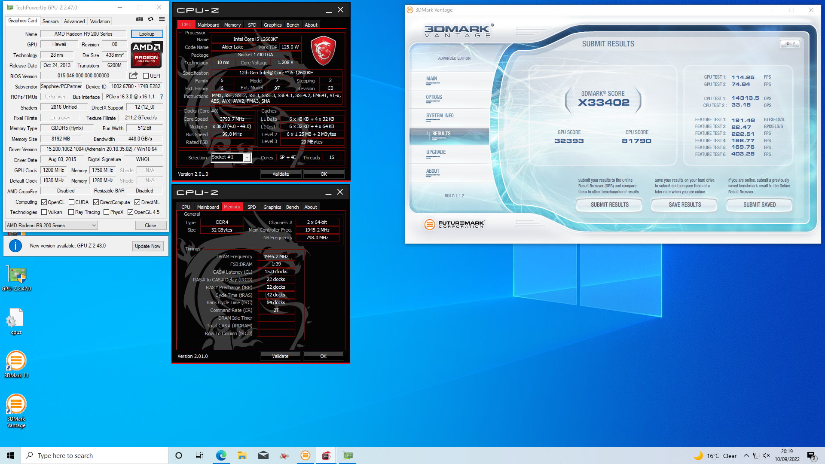Click the 3DMark Vantage taskbar icon
This screenshot has width=825, height=464.
(x=305, y=455)
